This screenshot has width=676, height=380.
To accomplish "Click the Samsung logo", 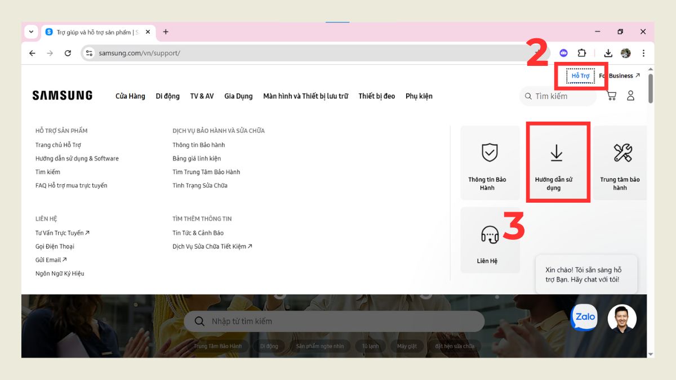I will [62, 96].
